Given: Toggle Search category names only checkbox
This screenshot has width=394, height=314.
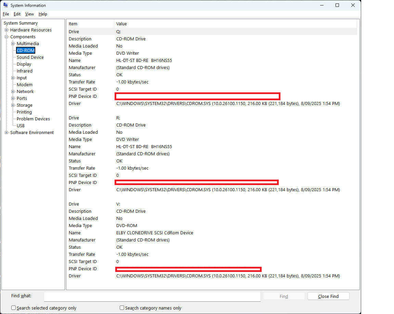Looking at the screenshot, I should (x=122, y=308).
